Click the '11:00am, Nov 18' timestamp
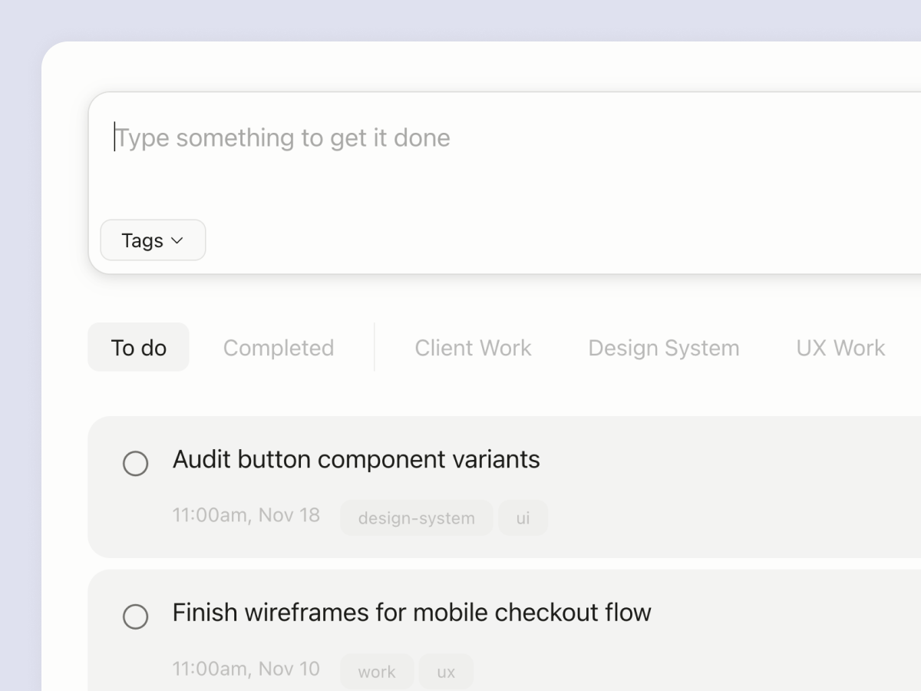 (246, 515)
